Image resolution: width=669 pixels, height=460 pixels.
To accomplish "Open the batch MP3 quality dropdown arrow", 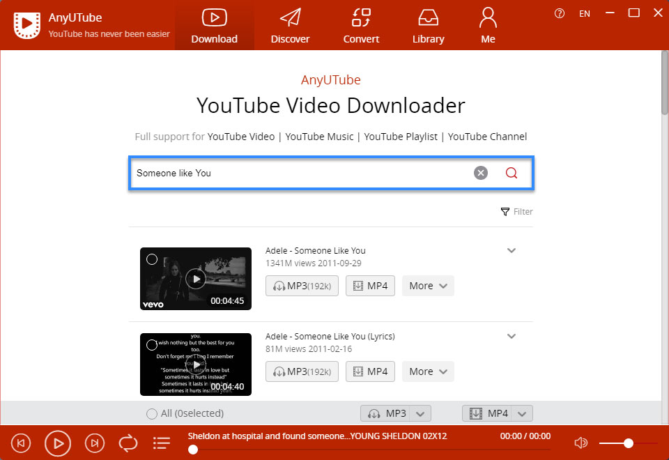I will click(x=420, y=413).
